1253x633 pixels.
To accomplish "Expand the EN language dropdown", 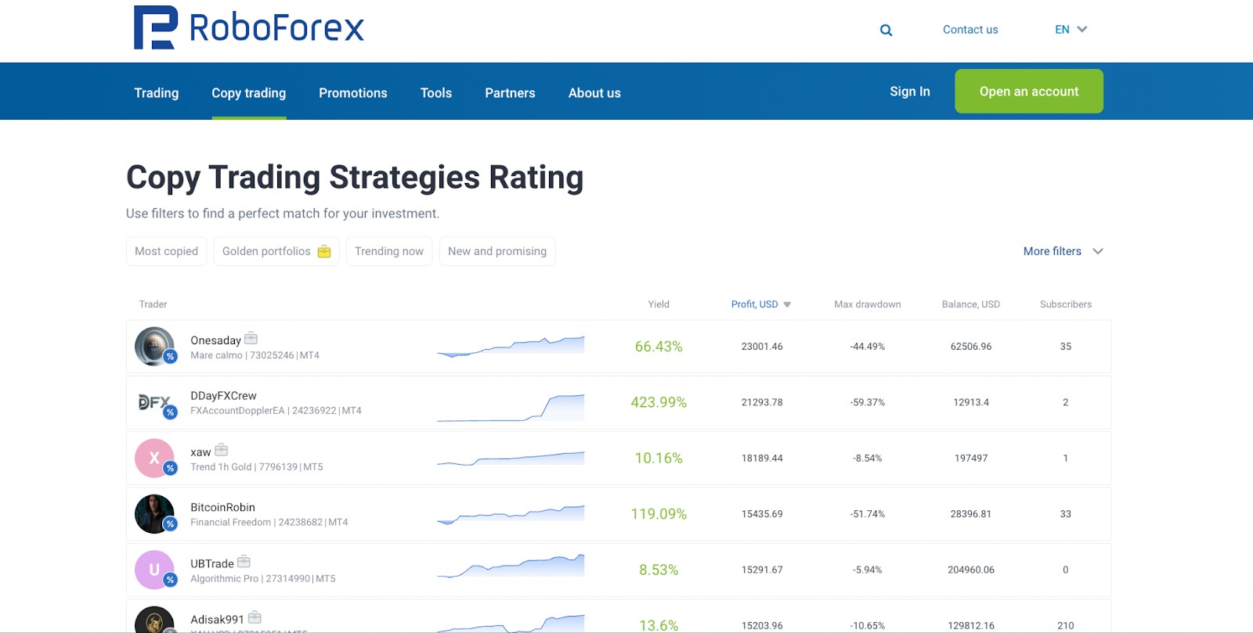I will pyautogui.click(x=1071, y=30).
